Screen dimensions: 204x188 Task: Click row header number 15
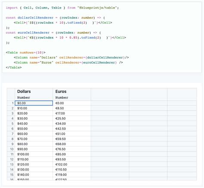[11, 175]
